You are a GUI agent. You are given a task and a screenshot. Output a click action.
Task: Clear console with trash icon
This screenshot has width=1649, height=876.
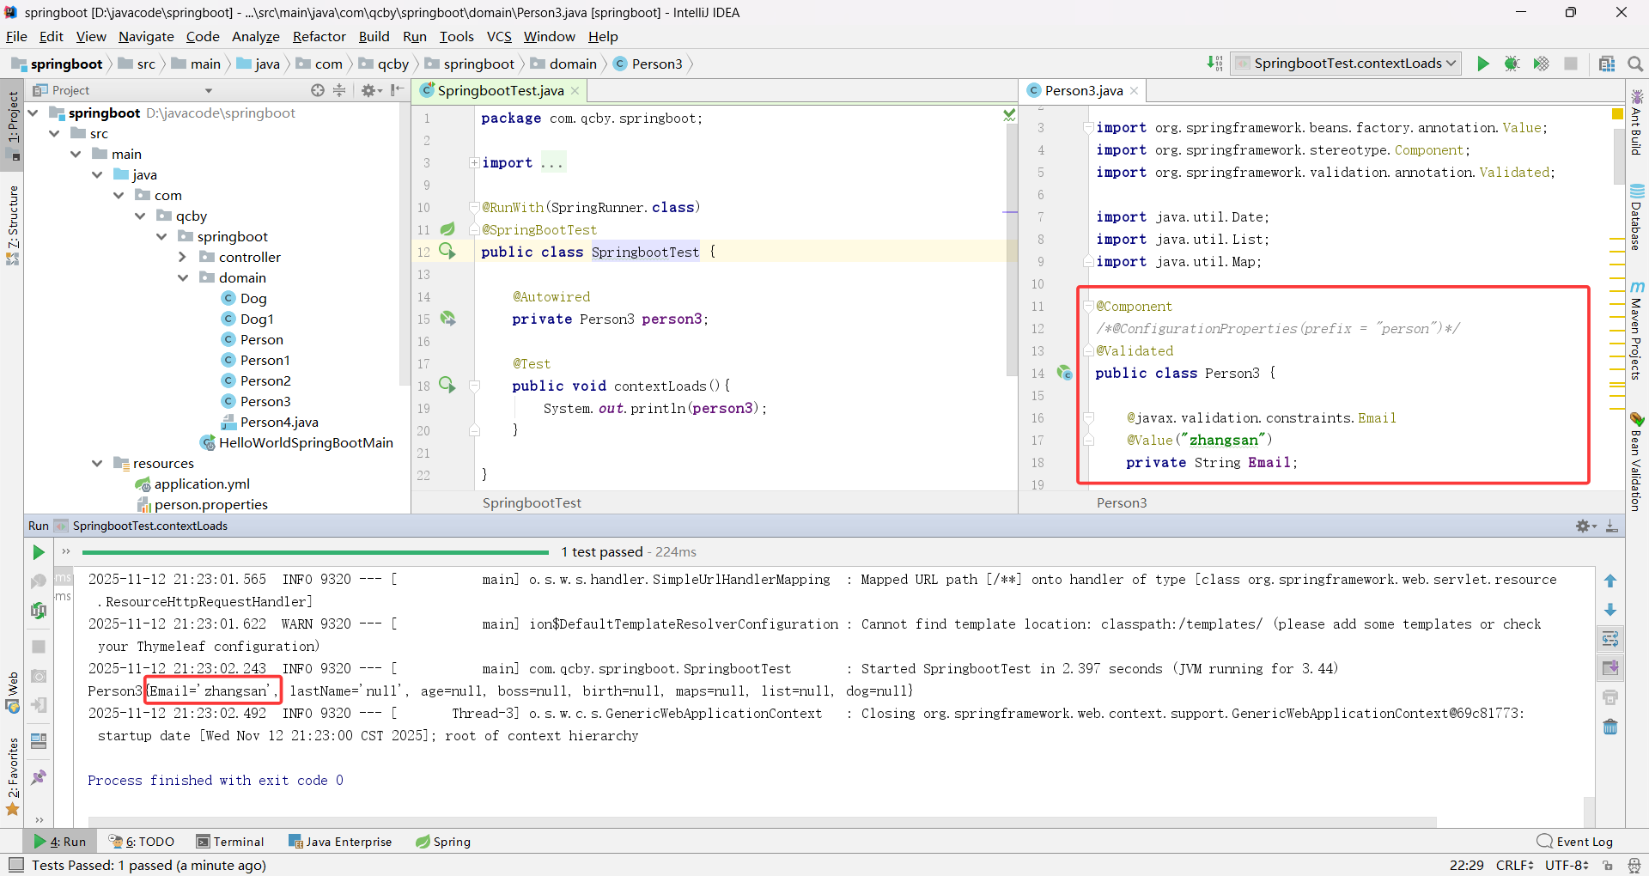click(x=1610, y=727)
